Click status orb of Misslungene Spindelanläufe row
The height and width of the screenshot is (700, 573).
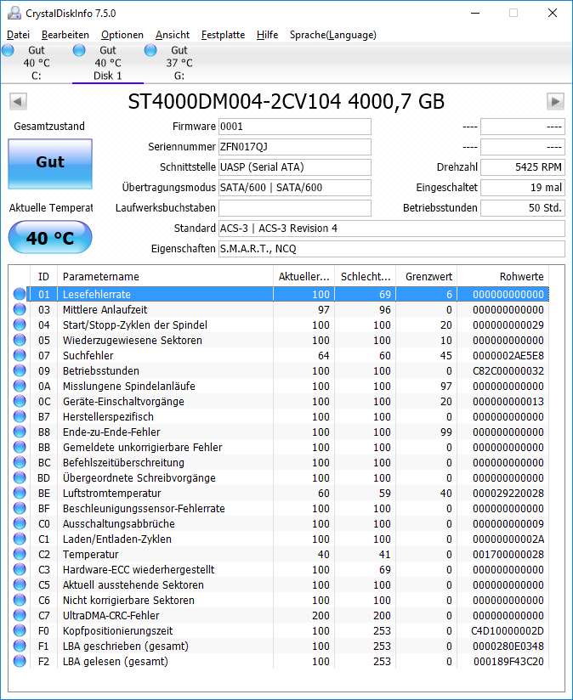pyautogui.click(x=20, y=386)
